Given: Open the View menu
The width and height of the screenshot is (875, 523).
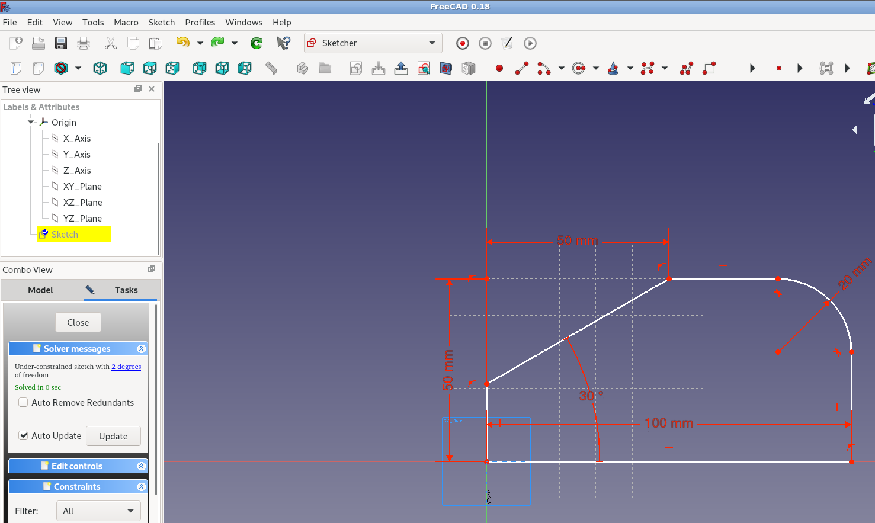Looking at the screenshot, I should tap(62, 22).
